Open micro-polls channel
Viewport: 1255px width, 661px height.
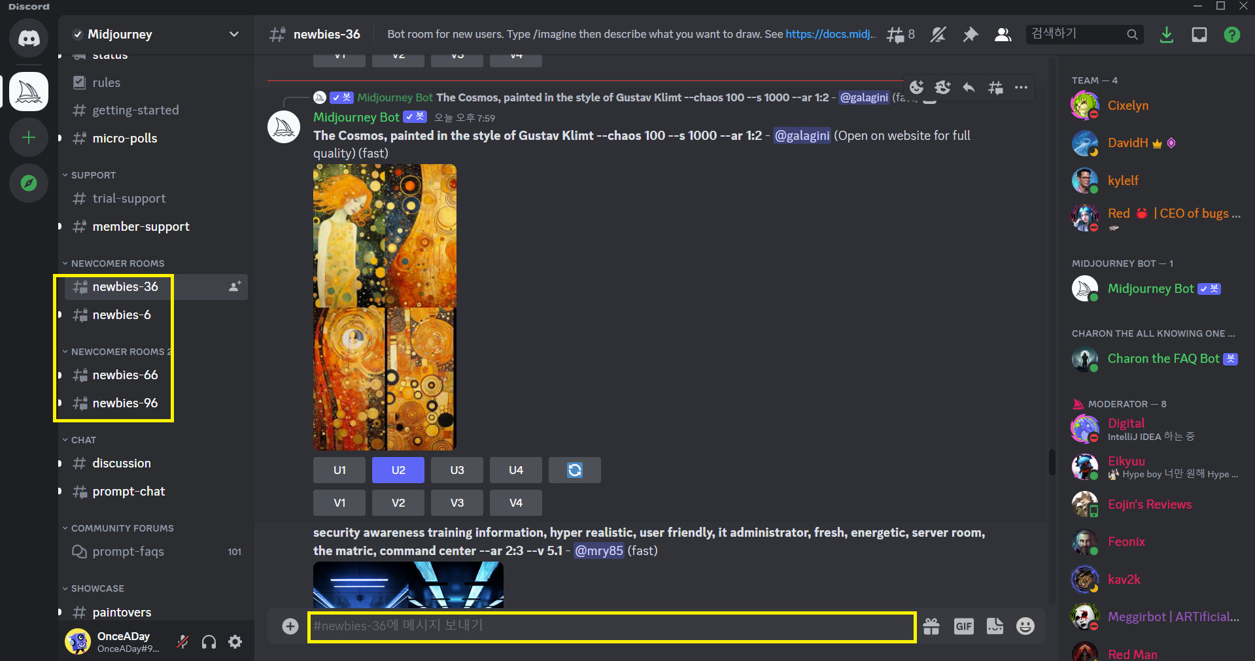[156, 138]
